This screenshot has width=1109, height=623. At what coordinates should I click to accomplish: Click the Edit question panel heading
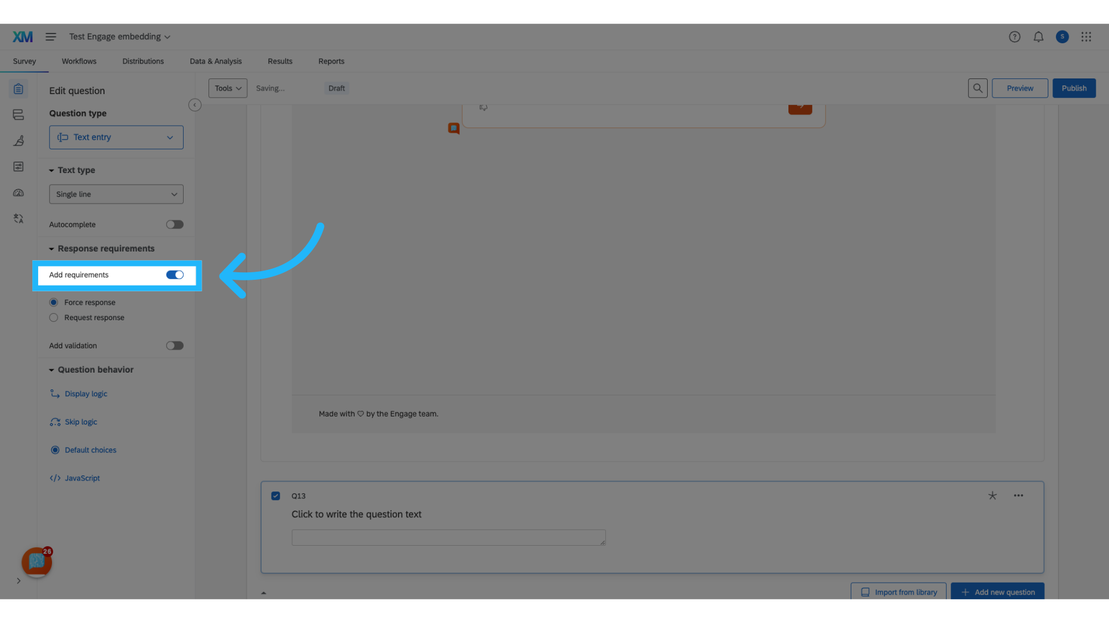pyautogui.click(x=77, y=91)
